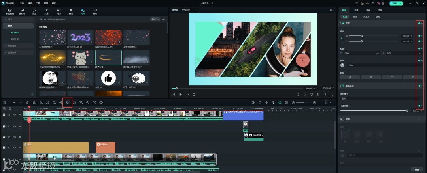Adjust the timeline zoom slider
Viewport: 427px width, 173px height.
point(304,102)
